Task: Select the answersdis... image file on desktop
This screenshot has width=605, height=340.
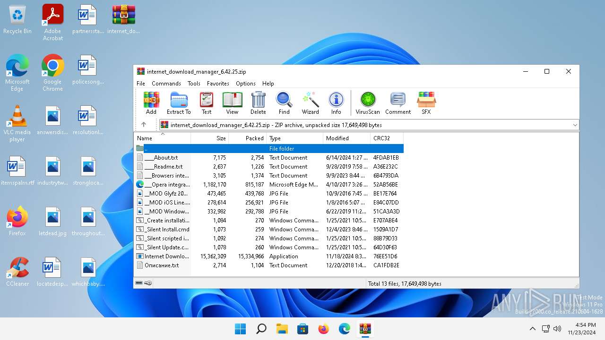Action: click(53, 120)
